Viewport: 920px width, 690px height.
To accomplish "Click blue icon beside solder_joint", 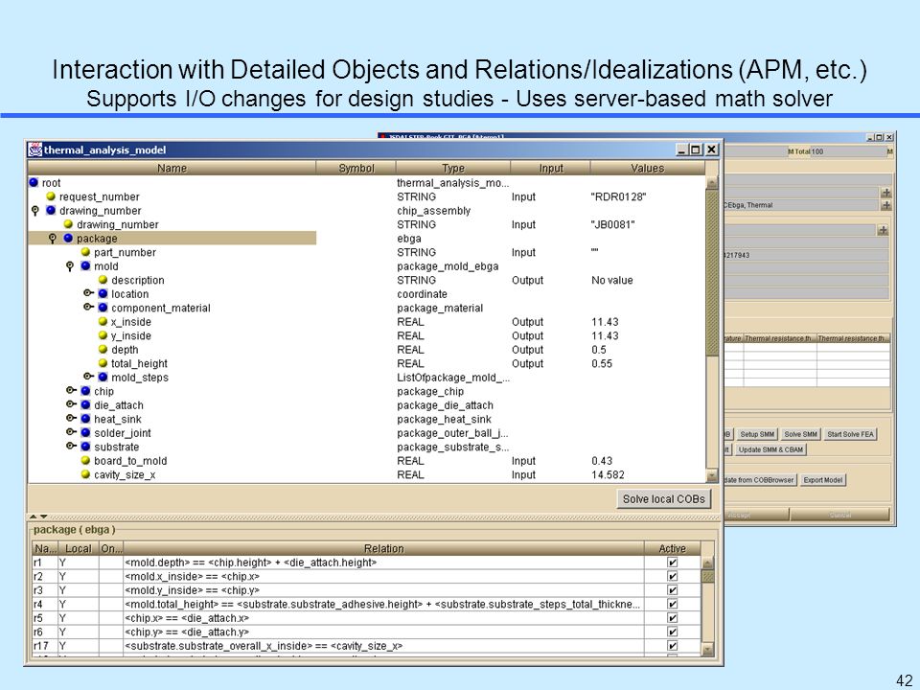I will pyautogui.click(x=85, y=432).
